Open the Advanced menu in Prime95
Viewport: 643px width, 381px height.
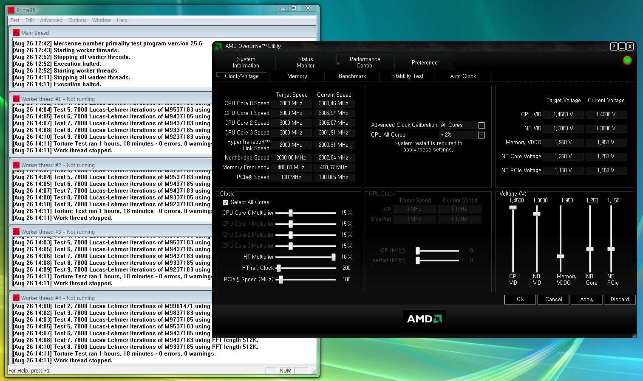51,20
